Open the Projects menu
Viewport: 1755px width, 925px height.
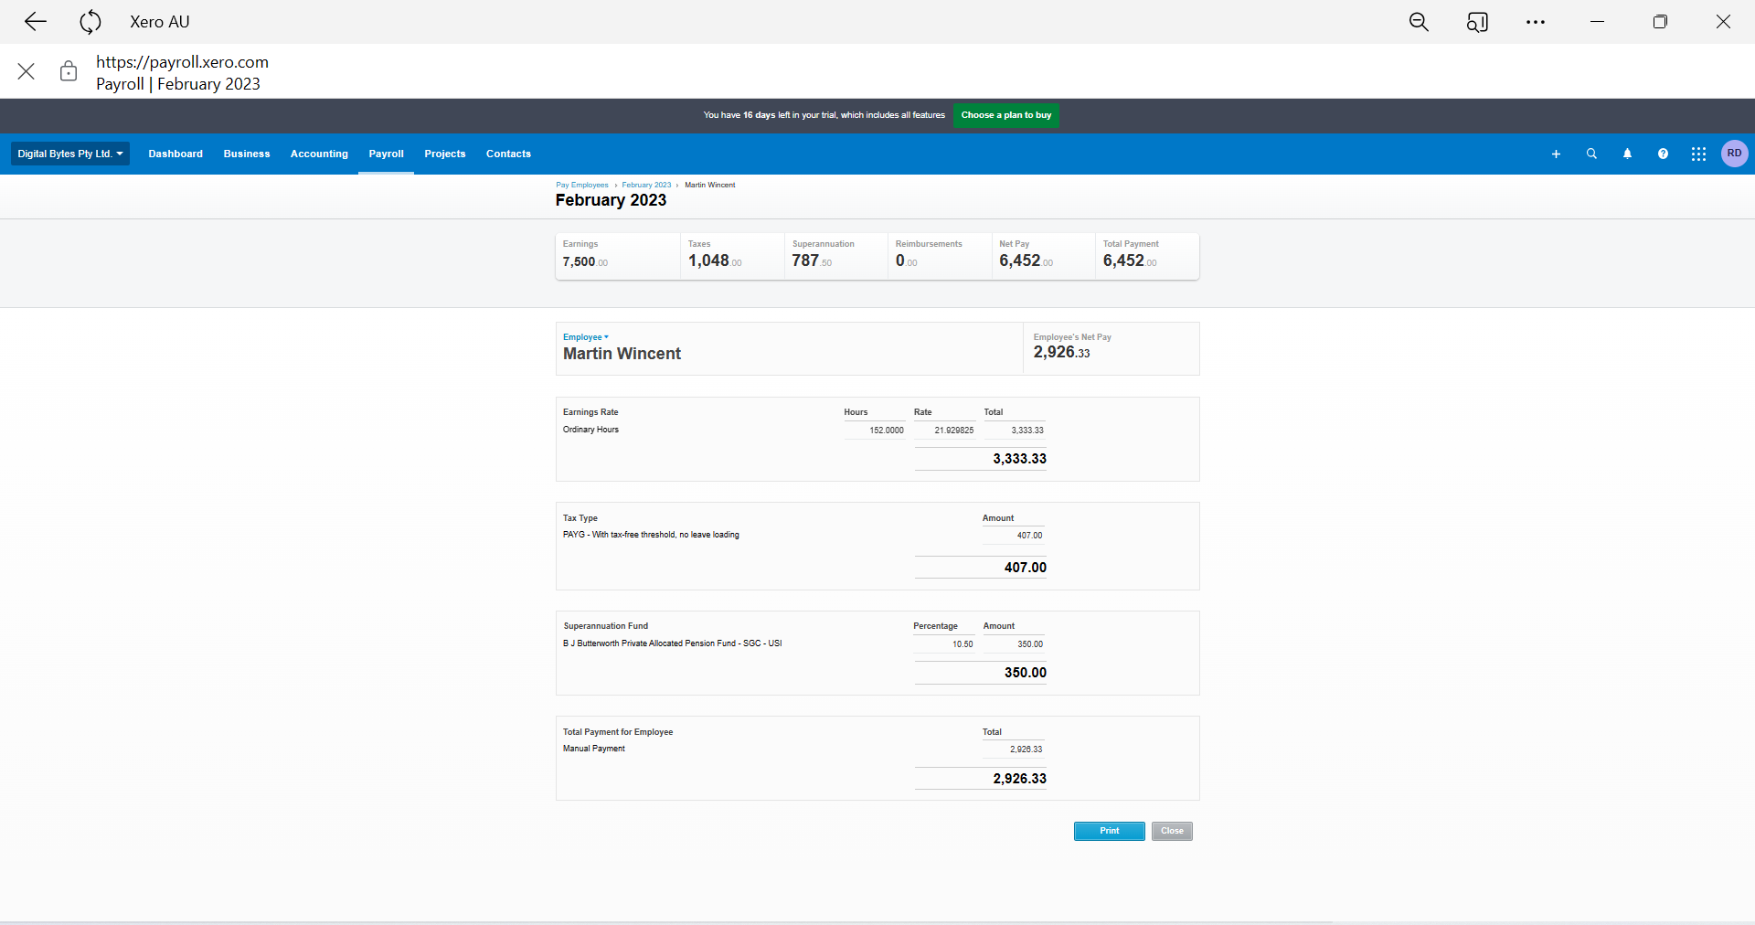pos(445,154)
